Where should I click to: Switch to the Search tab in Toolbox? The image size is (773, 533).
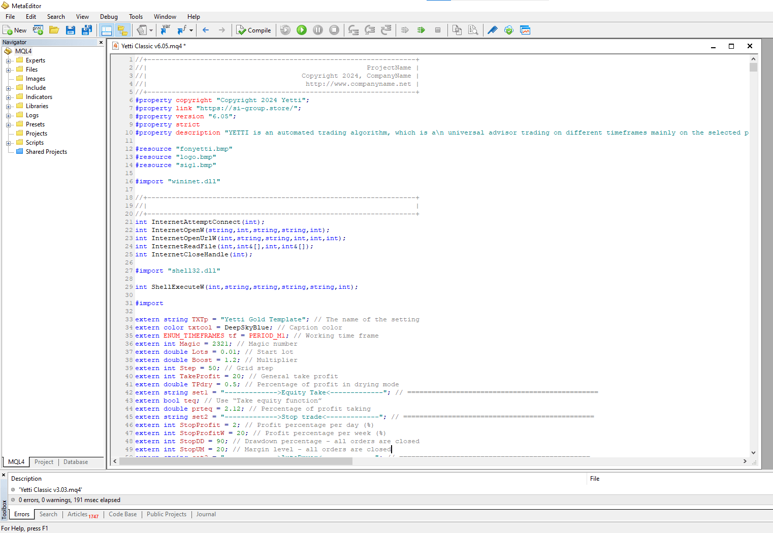(48, 514)
